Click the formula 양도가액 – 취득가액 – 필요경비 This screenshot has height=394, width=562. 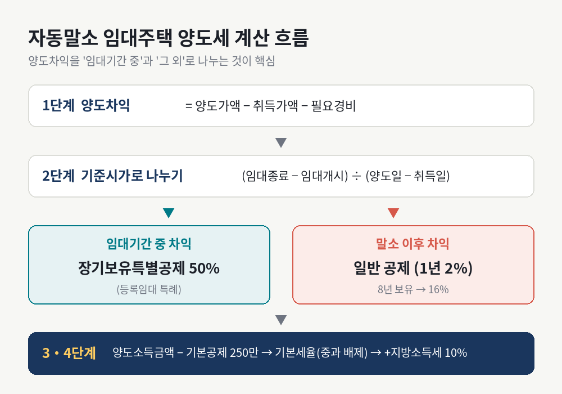click(271, 106)
